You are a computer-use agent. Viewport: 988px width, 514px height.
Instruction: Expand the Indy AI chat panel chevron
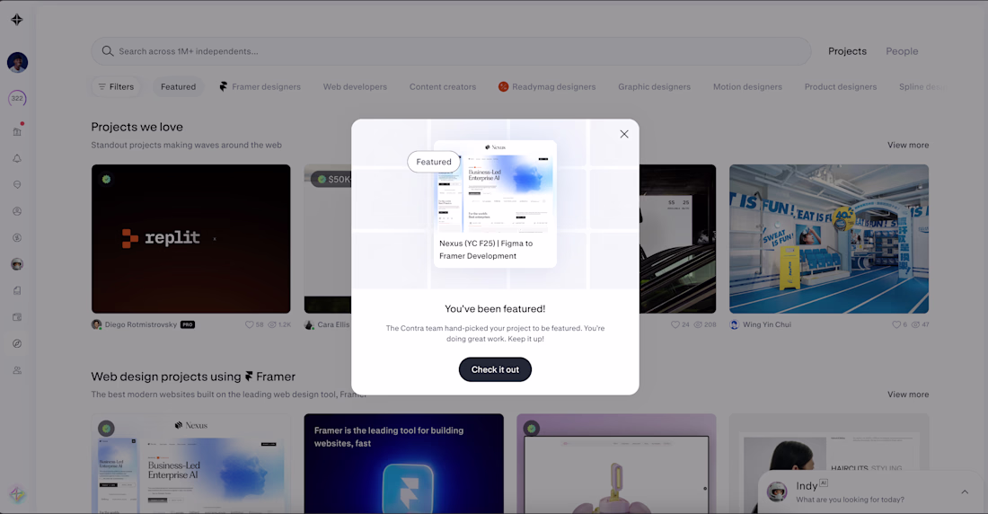pos(965,492)
